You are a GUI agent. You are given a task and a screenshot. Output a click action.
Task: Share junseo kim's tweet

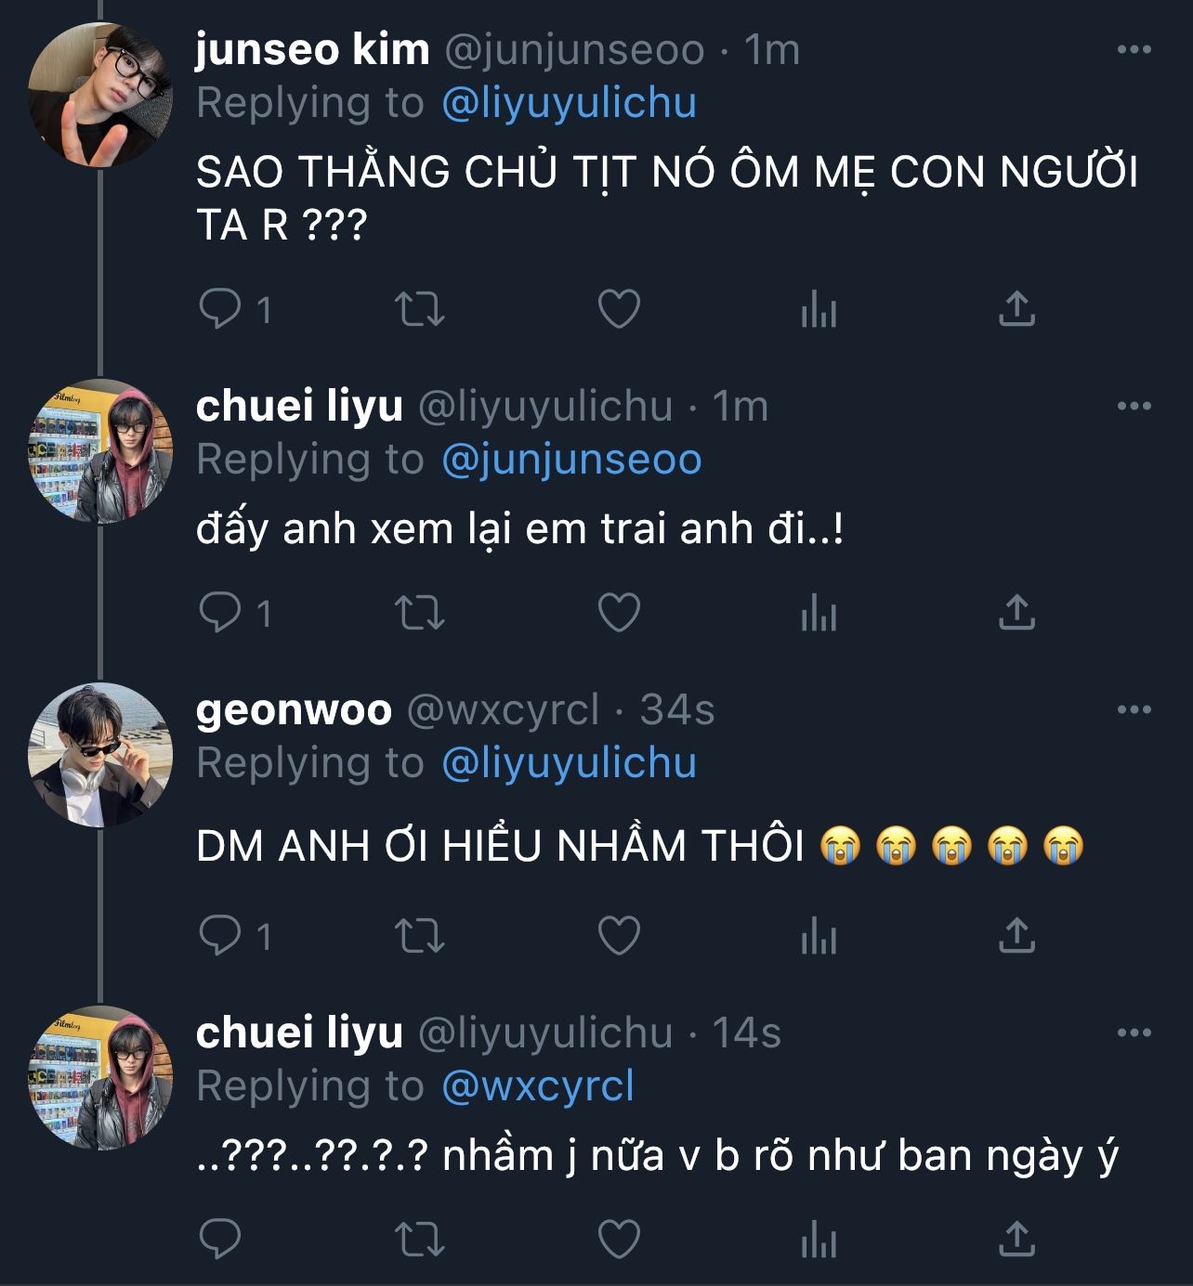pyautogui.click(x=1016, y=309)
